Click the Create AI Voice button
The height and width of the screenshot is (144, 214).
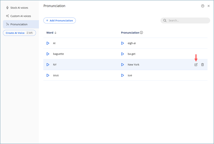pyautogui.click(x=19, y=33)
